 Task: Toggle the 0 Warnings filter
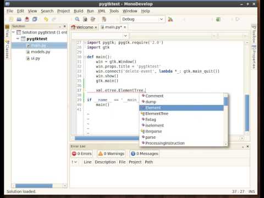(x=111, y=153)
